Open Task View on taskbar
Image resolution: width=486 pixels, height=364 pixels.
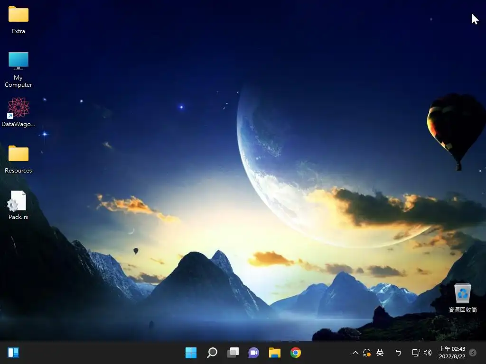(233, 353)
